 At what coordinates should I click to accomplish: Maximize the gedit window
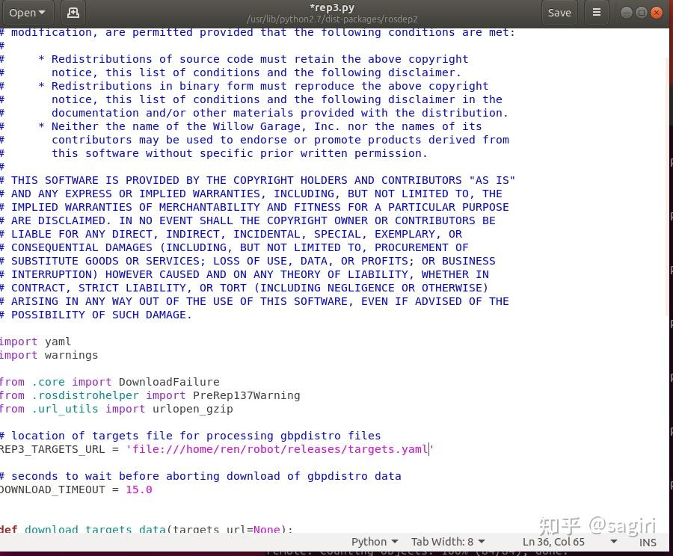(642, 13)
